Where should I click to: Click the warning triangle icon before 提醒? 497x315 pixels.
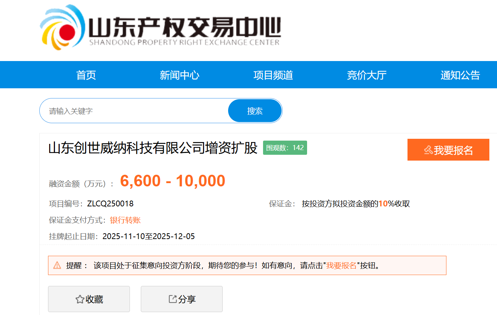57,265
